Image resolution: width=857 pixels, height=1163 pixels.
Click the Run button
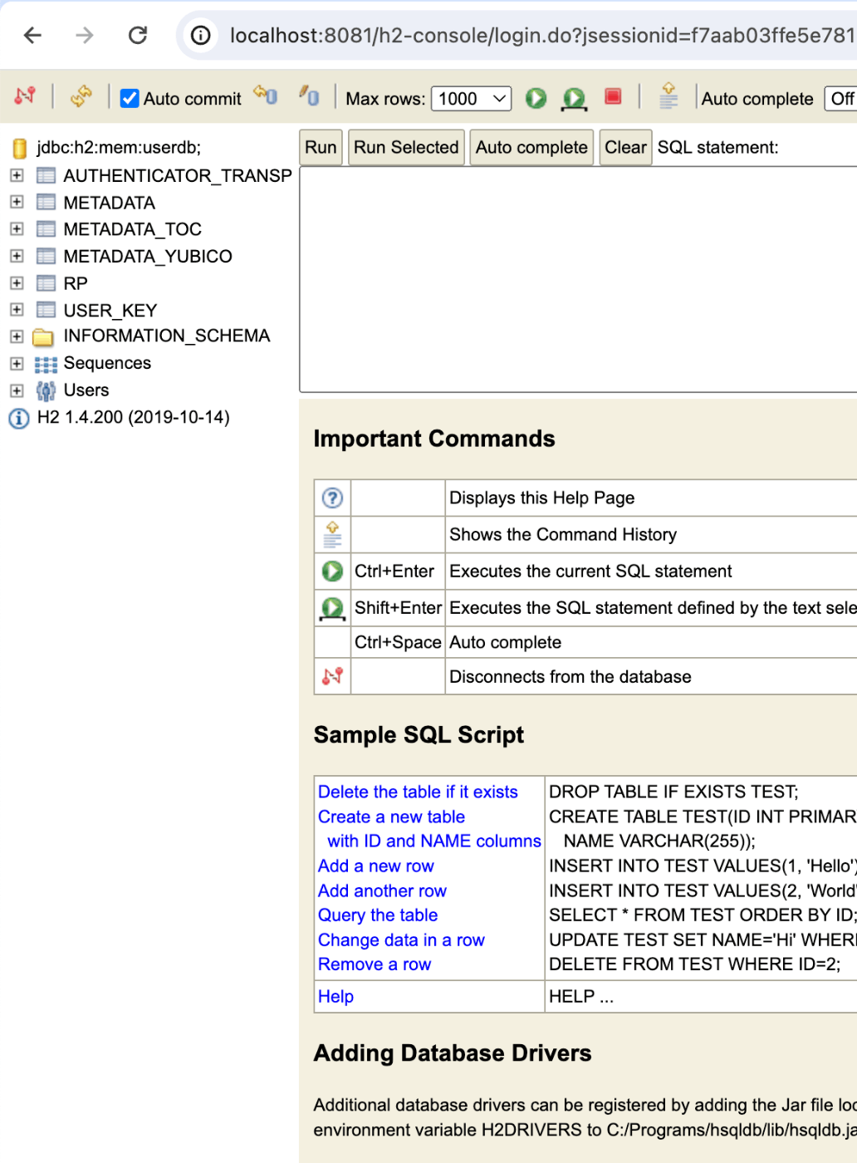point(321,147)
